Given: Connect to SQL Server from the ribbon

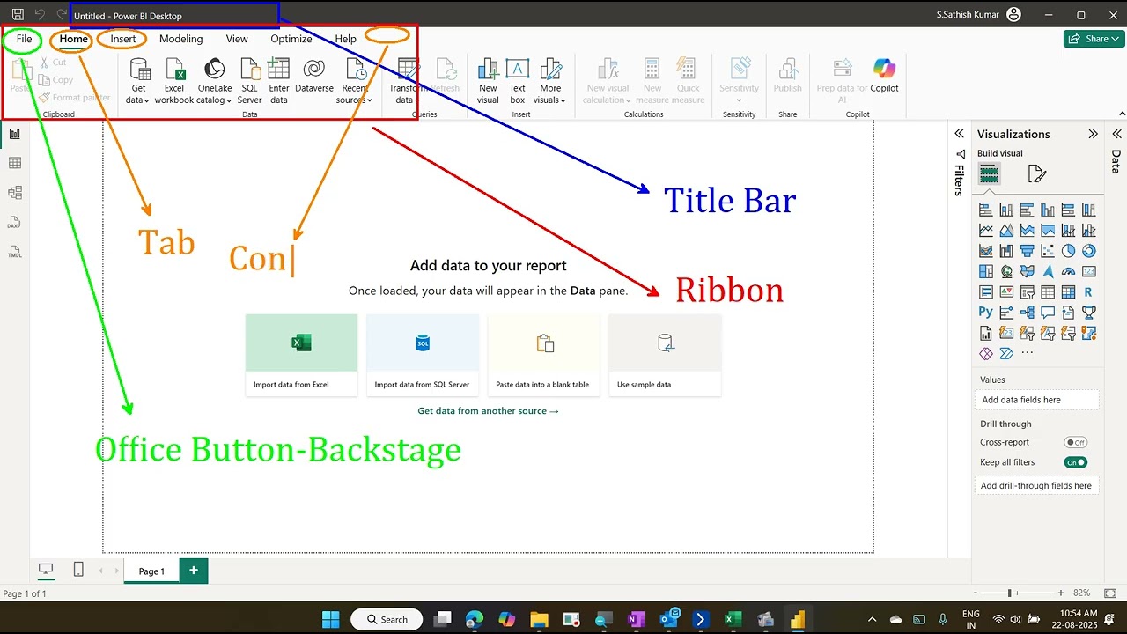Looking at the screenshot, I should coord(250,81).
